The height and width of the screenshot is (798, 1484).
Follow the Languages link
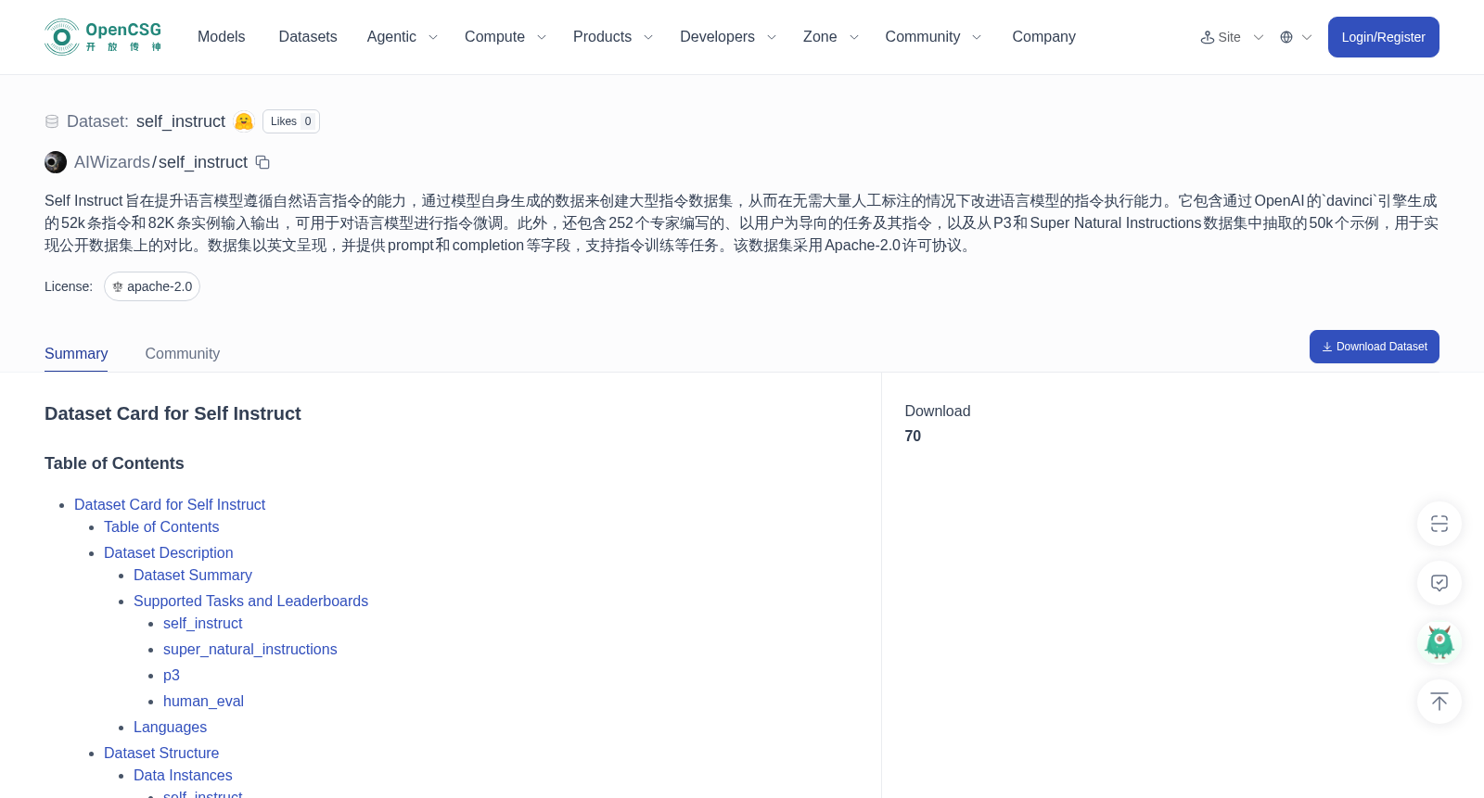170,728
